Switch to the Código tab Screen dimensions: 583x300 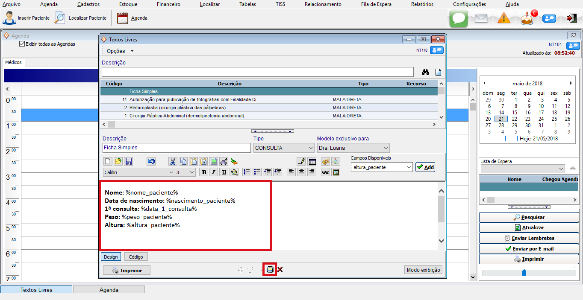click(136, 257)
